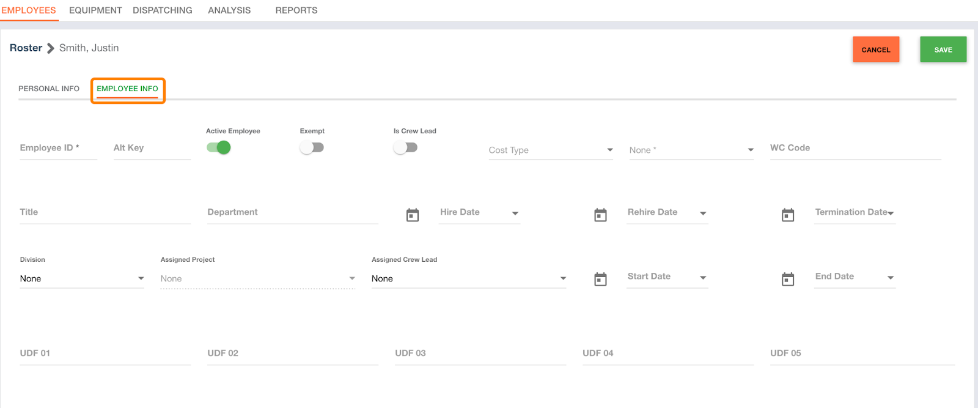Open the Hire Date calendar icon
Image resolution: width=978 pixels, height=408 pixels.
(x=413, y=215)
